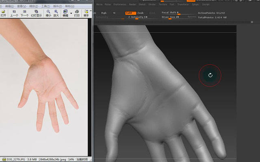Toggle the Rgb paint mode
Image resolution: width=260 pixels, height=162 pixels.
tap(104, 13)
